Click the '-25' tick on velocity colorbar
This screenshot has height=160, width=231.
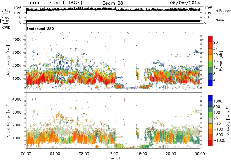pyautogui.click(x=217, y=124)
